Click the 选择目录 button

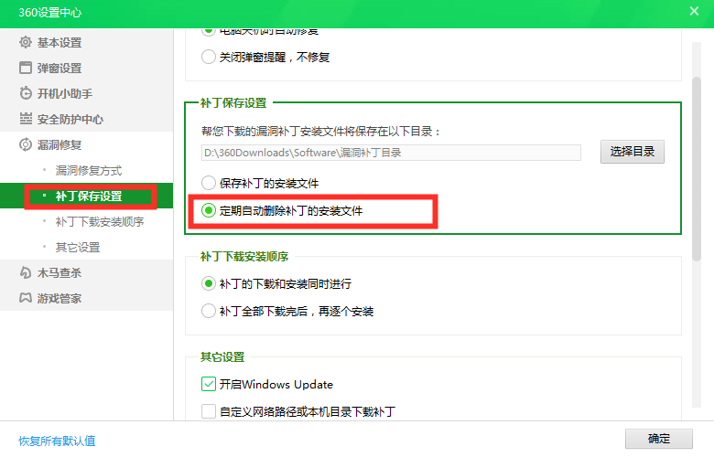(632, 152)
